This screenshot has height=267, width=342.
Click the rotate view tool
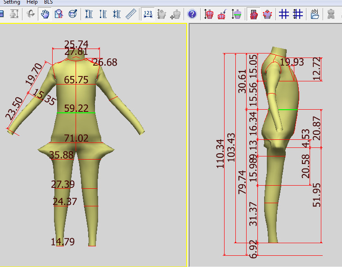31,14
